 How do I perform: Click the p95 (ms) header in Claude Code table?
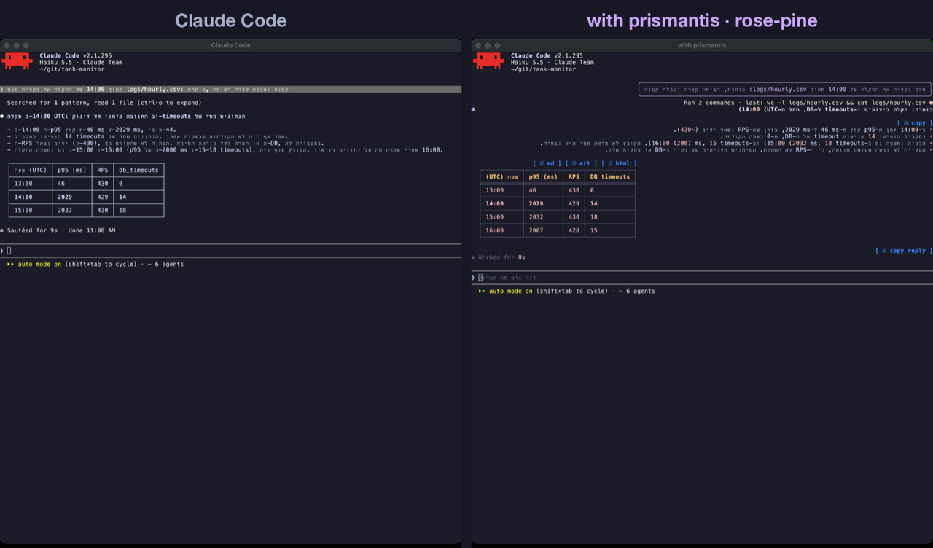point(71,170)
